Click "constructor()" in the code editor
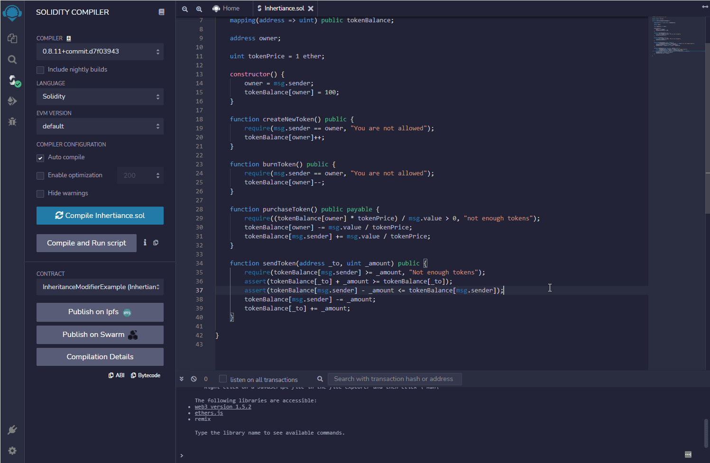The height and width of the screenshot is (463, 710). tap(254, 74)
